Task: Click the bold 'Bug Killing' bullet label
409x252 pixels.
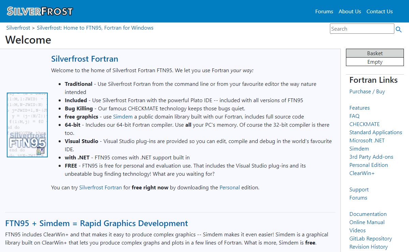Action: pos(79,108)
